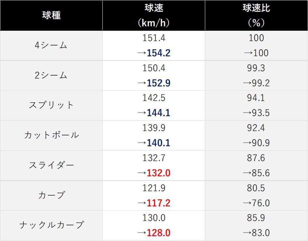Click the →83.0 ratio value
The height and width of the screenshot is (241, 308).
(256, 233)
